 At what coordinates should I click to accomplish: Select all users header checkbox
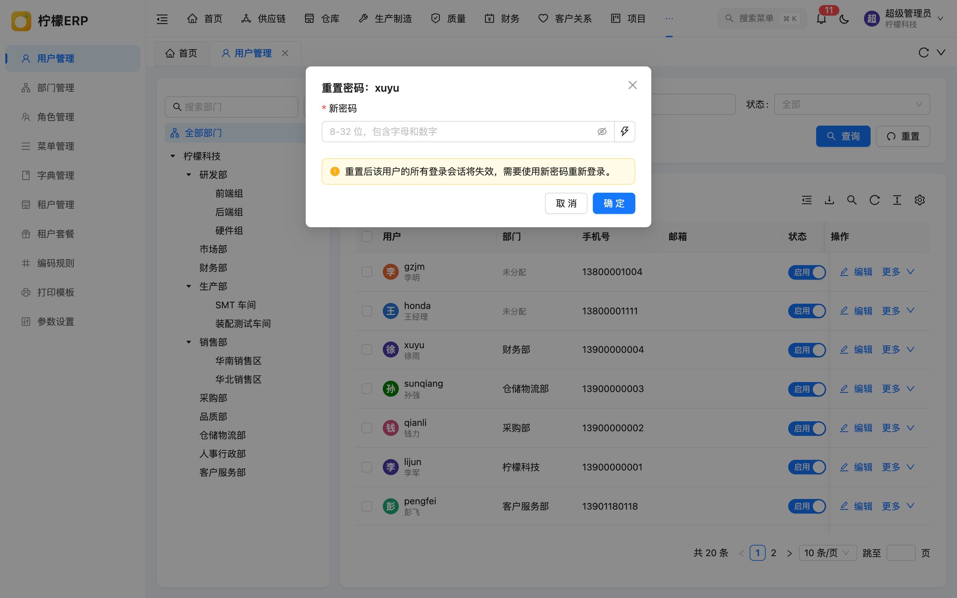367,237
